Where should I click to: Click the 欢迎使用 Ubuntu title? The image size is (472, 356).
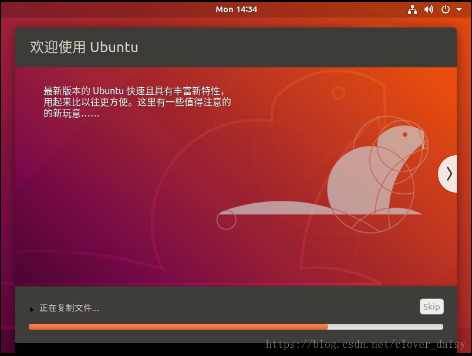[84, 47]
